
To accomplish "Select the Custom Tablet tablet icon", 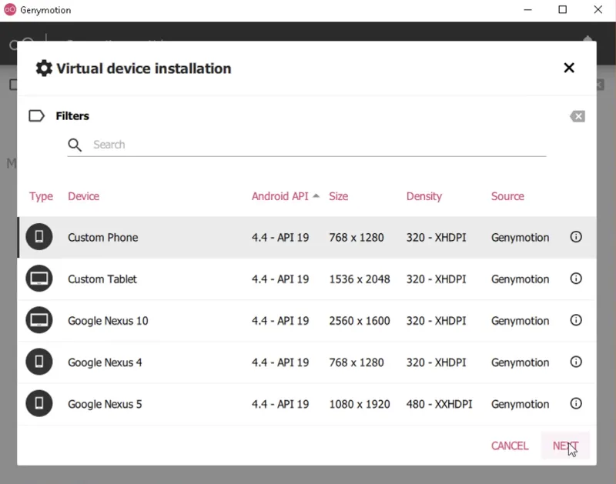I will tap(39, 279).
